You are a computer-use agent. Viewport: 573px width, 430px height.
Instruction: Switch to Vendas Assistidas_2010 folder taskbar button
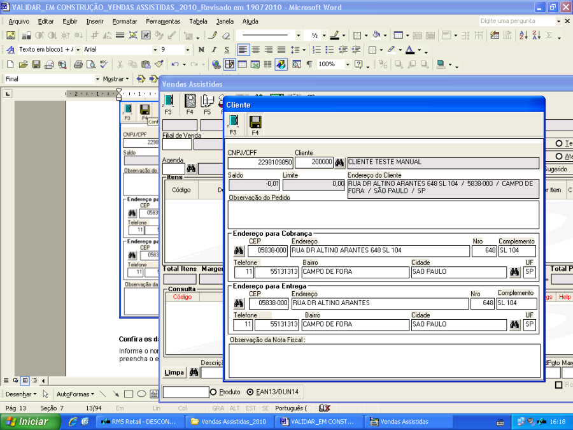[229, 422]
